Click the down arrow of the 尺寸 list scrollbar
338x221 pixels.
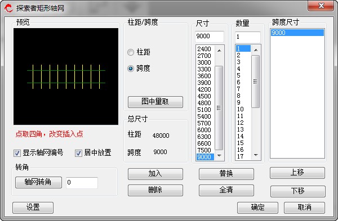[219, 155]
